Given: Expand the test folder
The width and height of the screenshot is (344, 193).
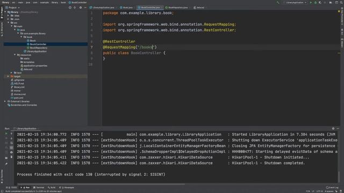Looking at the screenshot, I should coord(12,73).
